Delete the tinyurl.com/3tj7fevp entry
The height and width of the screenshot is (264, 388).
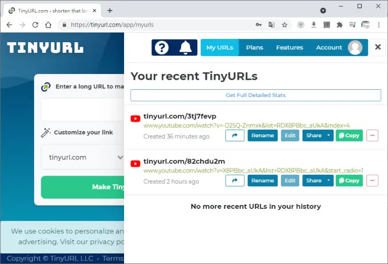tap(372, 135)
